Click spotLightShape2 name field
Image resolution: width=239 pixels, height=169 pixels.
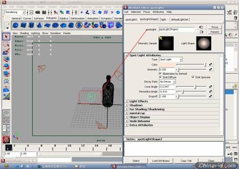(177, 29)
